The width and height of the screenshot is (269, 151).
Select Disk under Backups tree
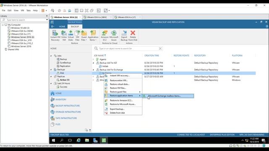62,73
